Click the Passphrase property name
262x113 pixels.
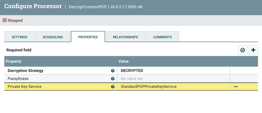click(18, 79)
